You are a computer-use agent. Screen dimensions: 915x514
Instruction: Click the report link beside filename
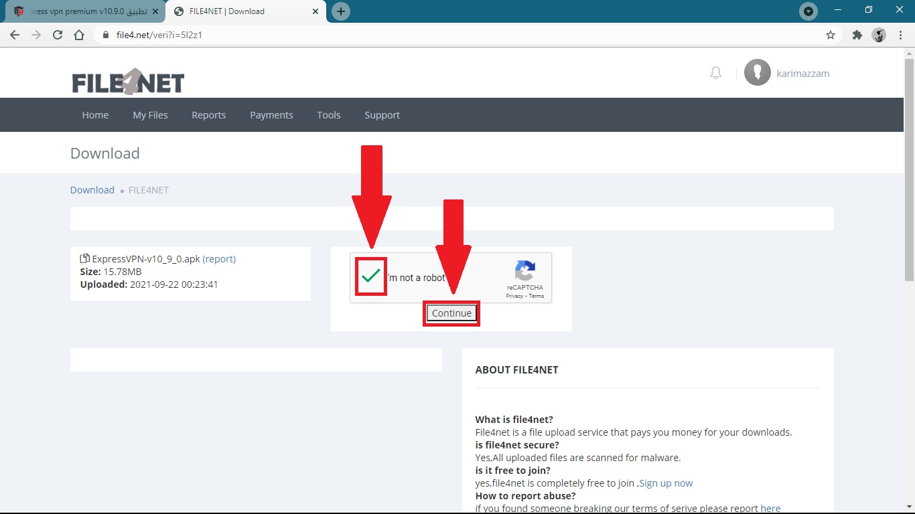click(x=219, y=259)
